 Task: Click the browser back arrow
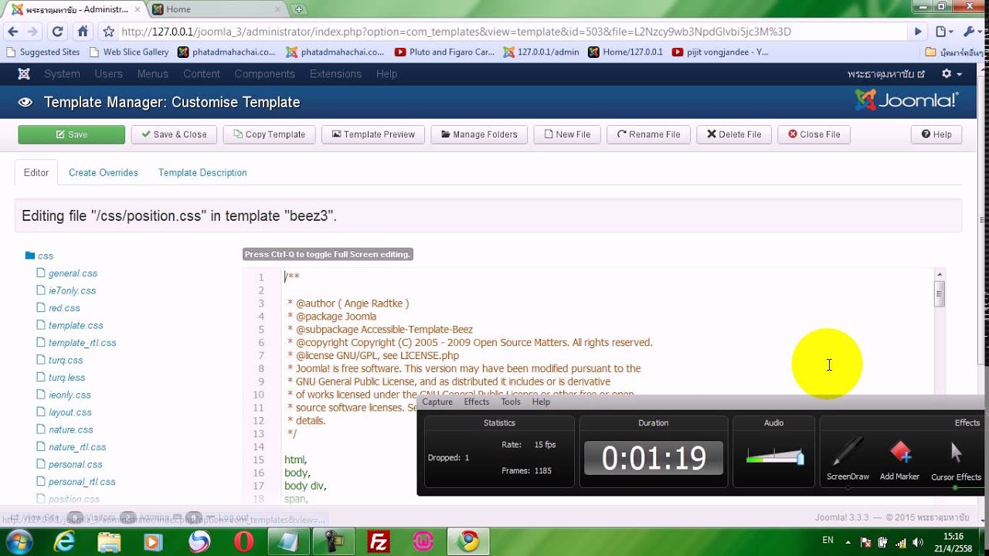[x=12, y=32]
